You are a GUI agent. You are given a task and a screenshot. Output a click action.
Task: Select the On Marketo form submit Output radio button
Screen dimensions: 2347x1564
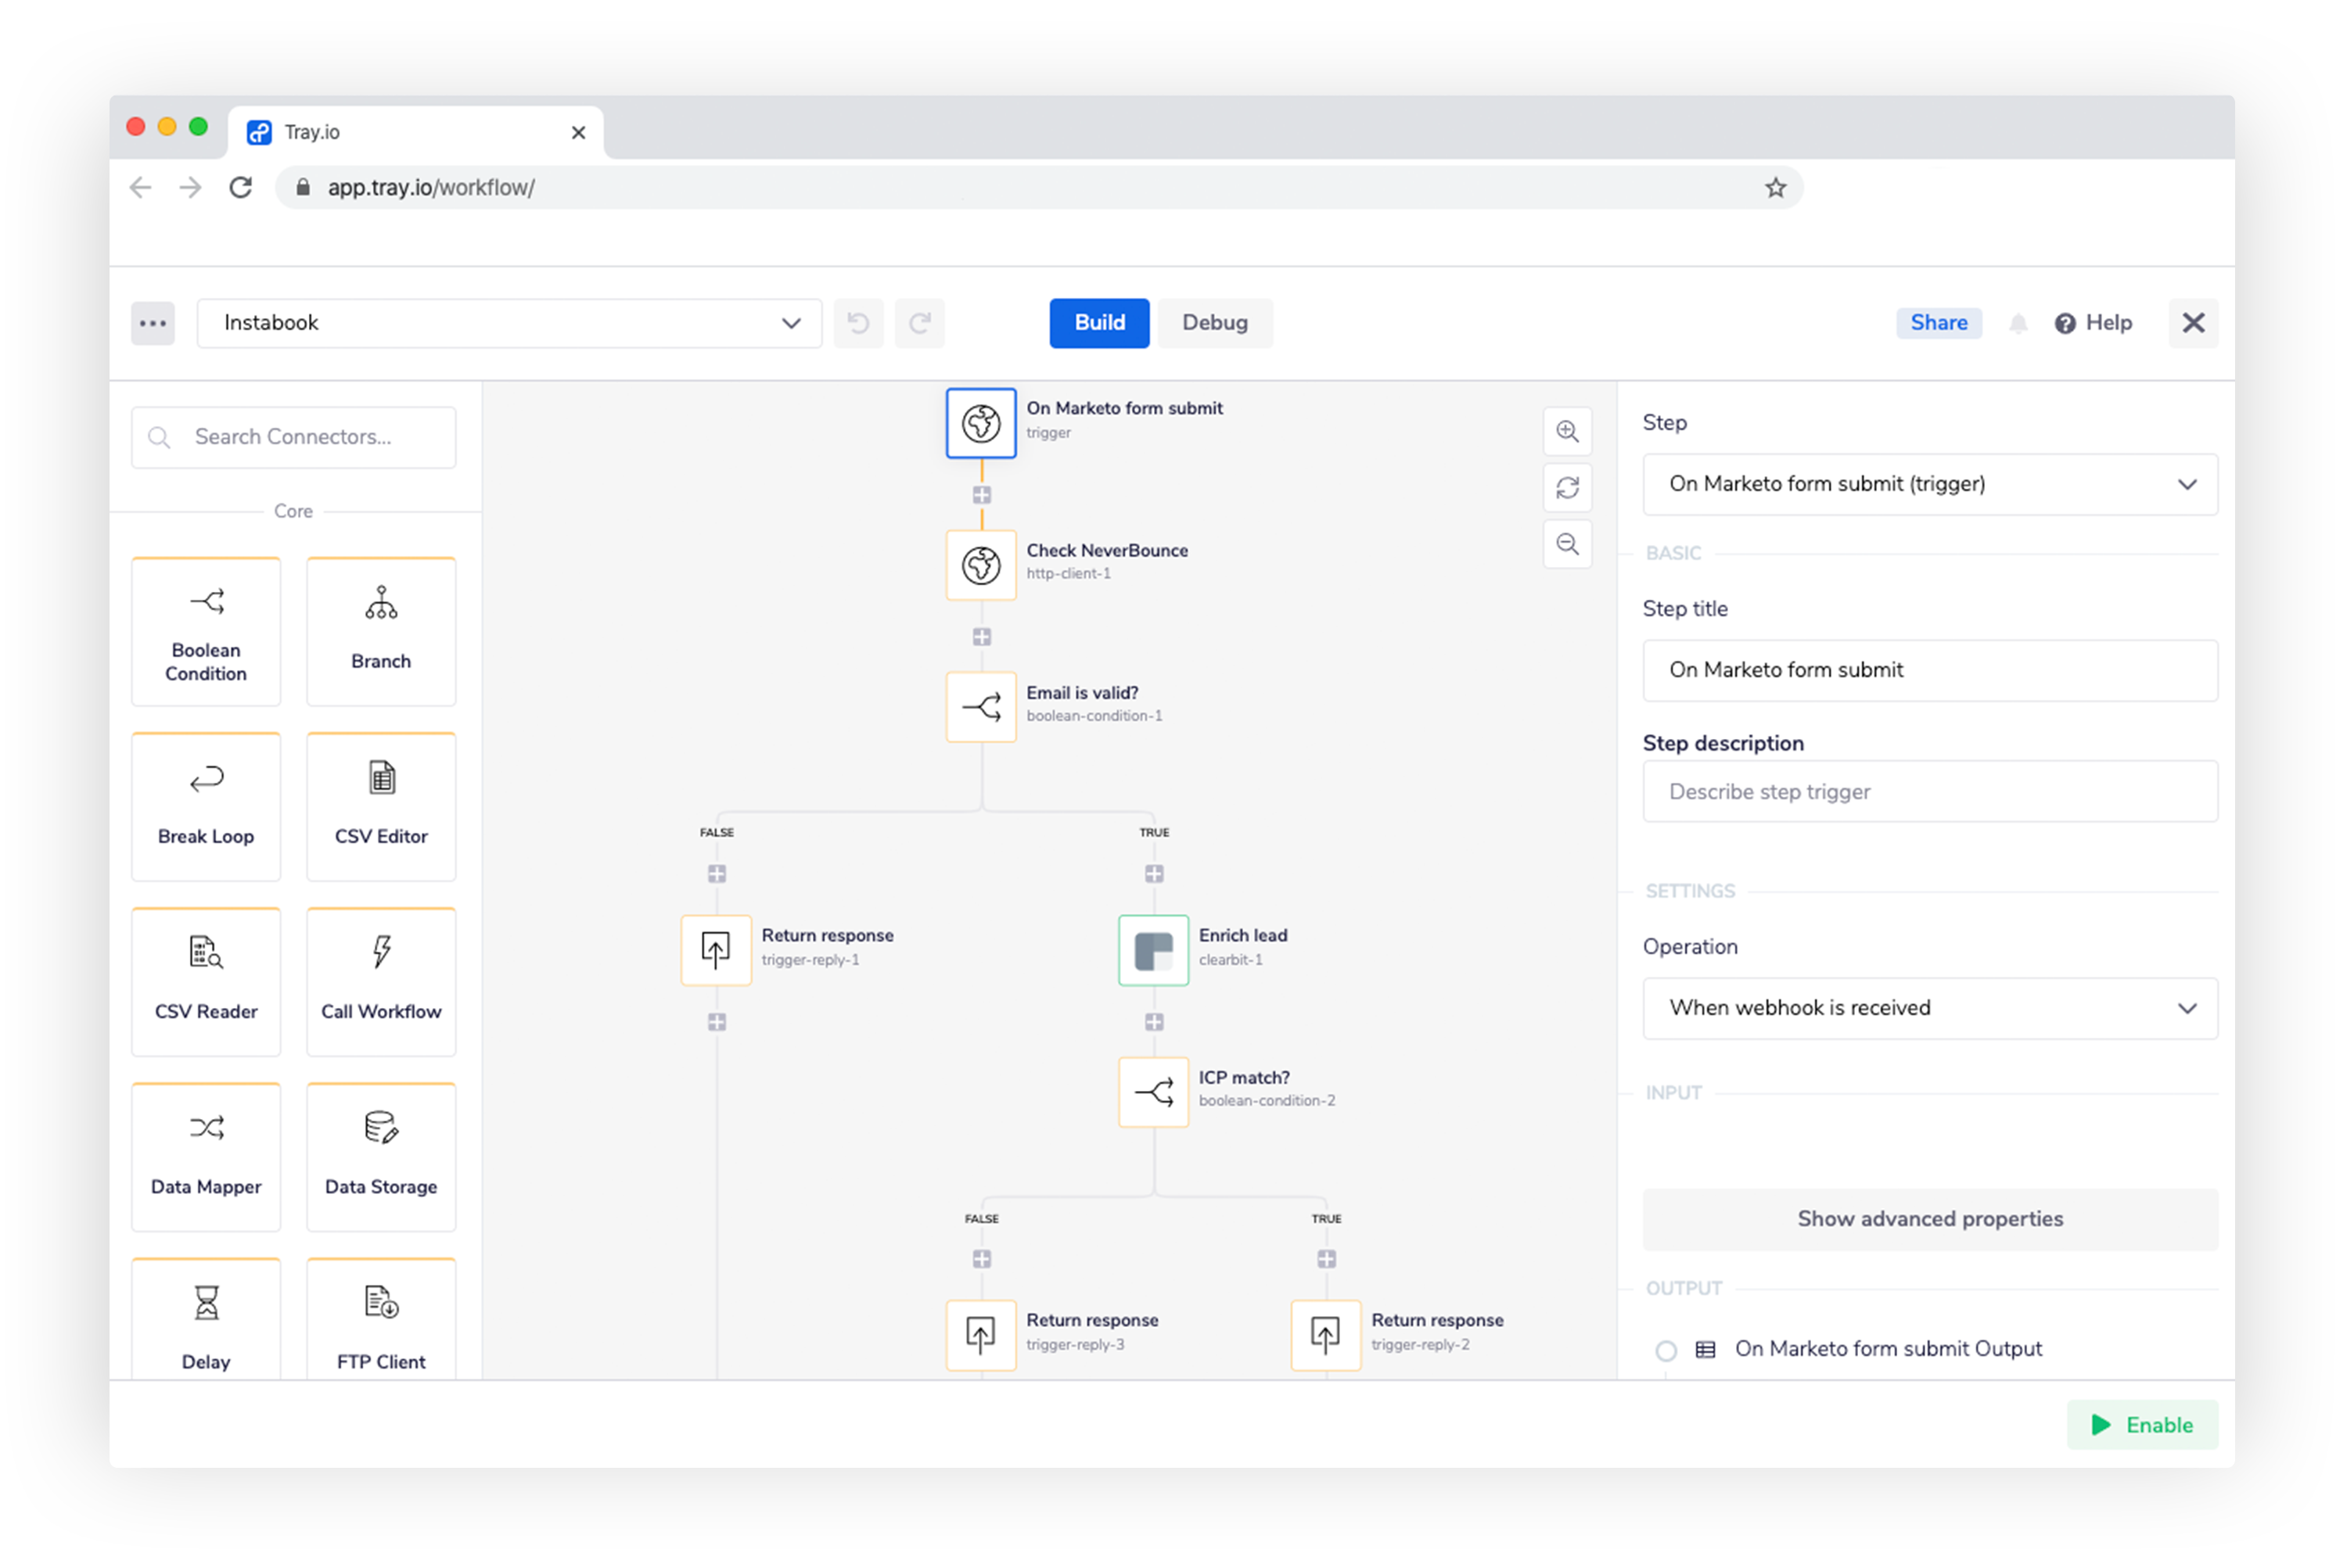1662,1347
